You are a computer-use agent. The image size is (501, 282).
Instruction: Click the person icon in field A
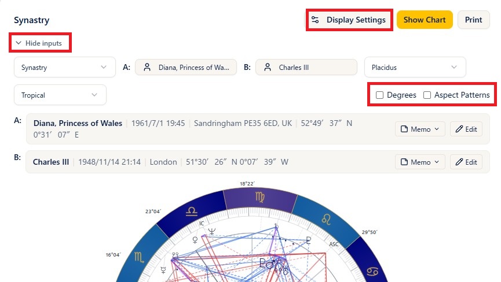pyautogui.click(x=147, y=67)
